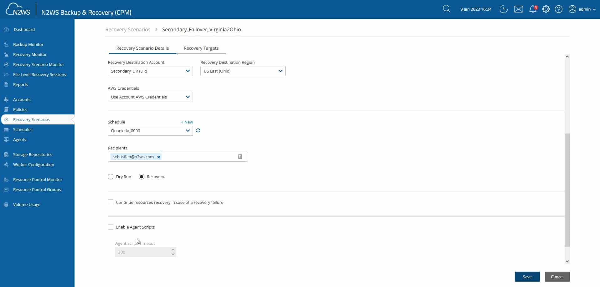The image size is (600, 287).
Task: Increase Agent Script Timeout using the up stepper
Action: coord(173,249)
